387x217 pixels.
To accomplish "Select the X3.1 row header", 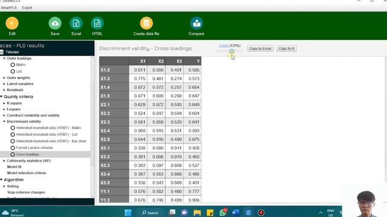I will (x=114, y=148).
